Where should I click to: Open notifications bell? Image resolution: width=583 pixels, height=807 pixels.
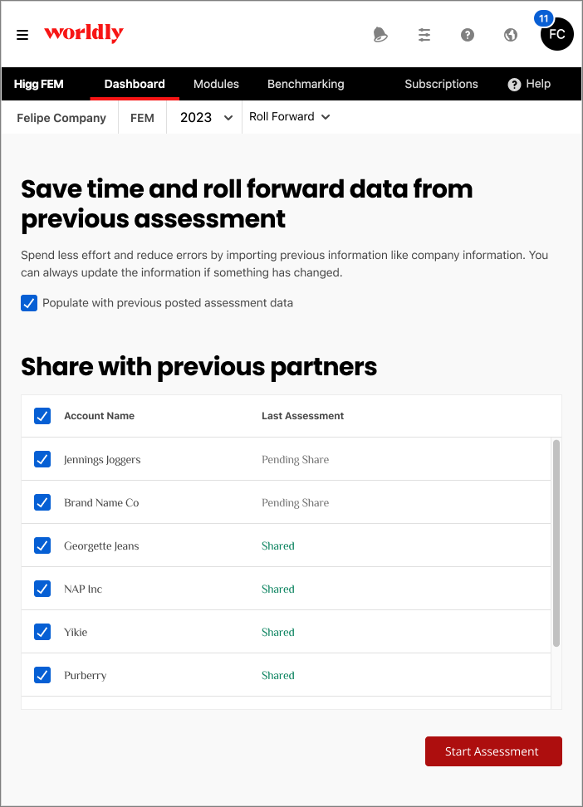click(x=380, y=35)
